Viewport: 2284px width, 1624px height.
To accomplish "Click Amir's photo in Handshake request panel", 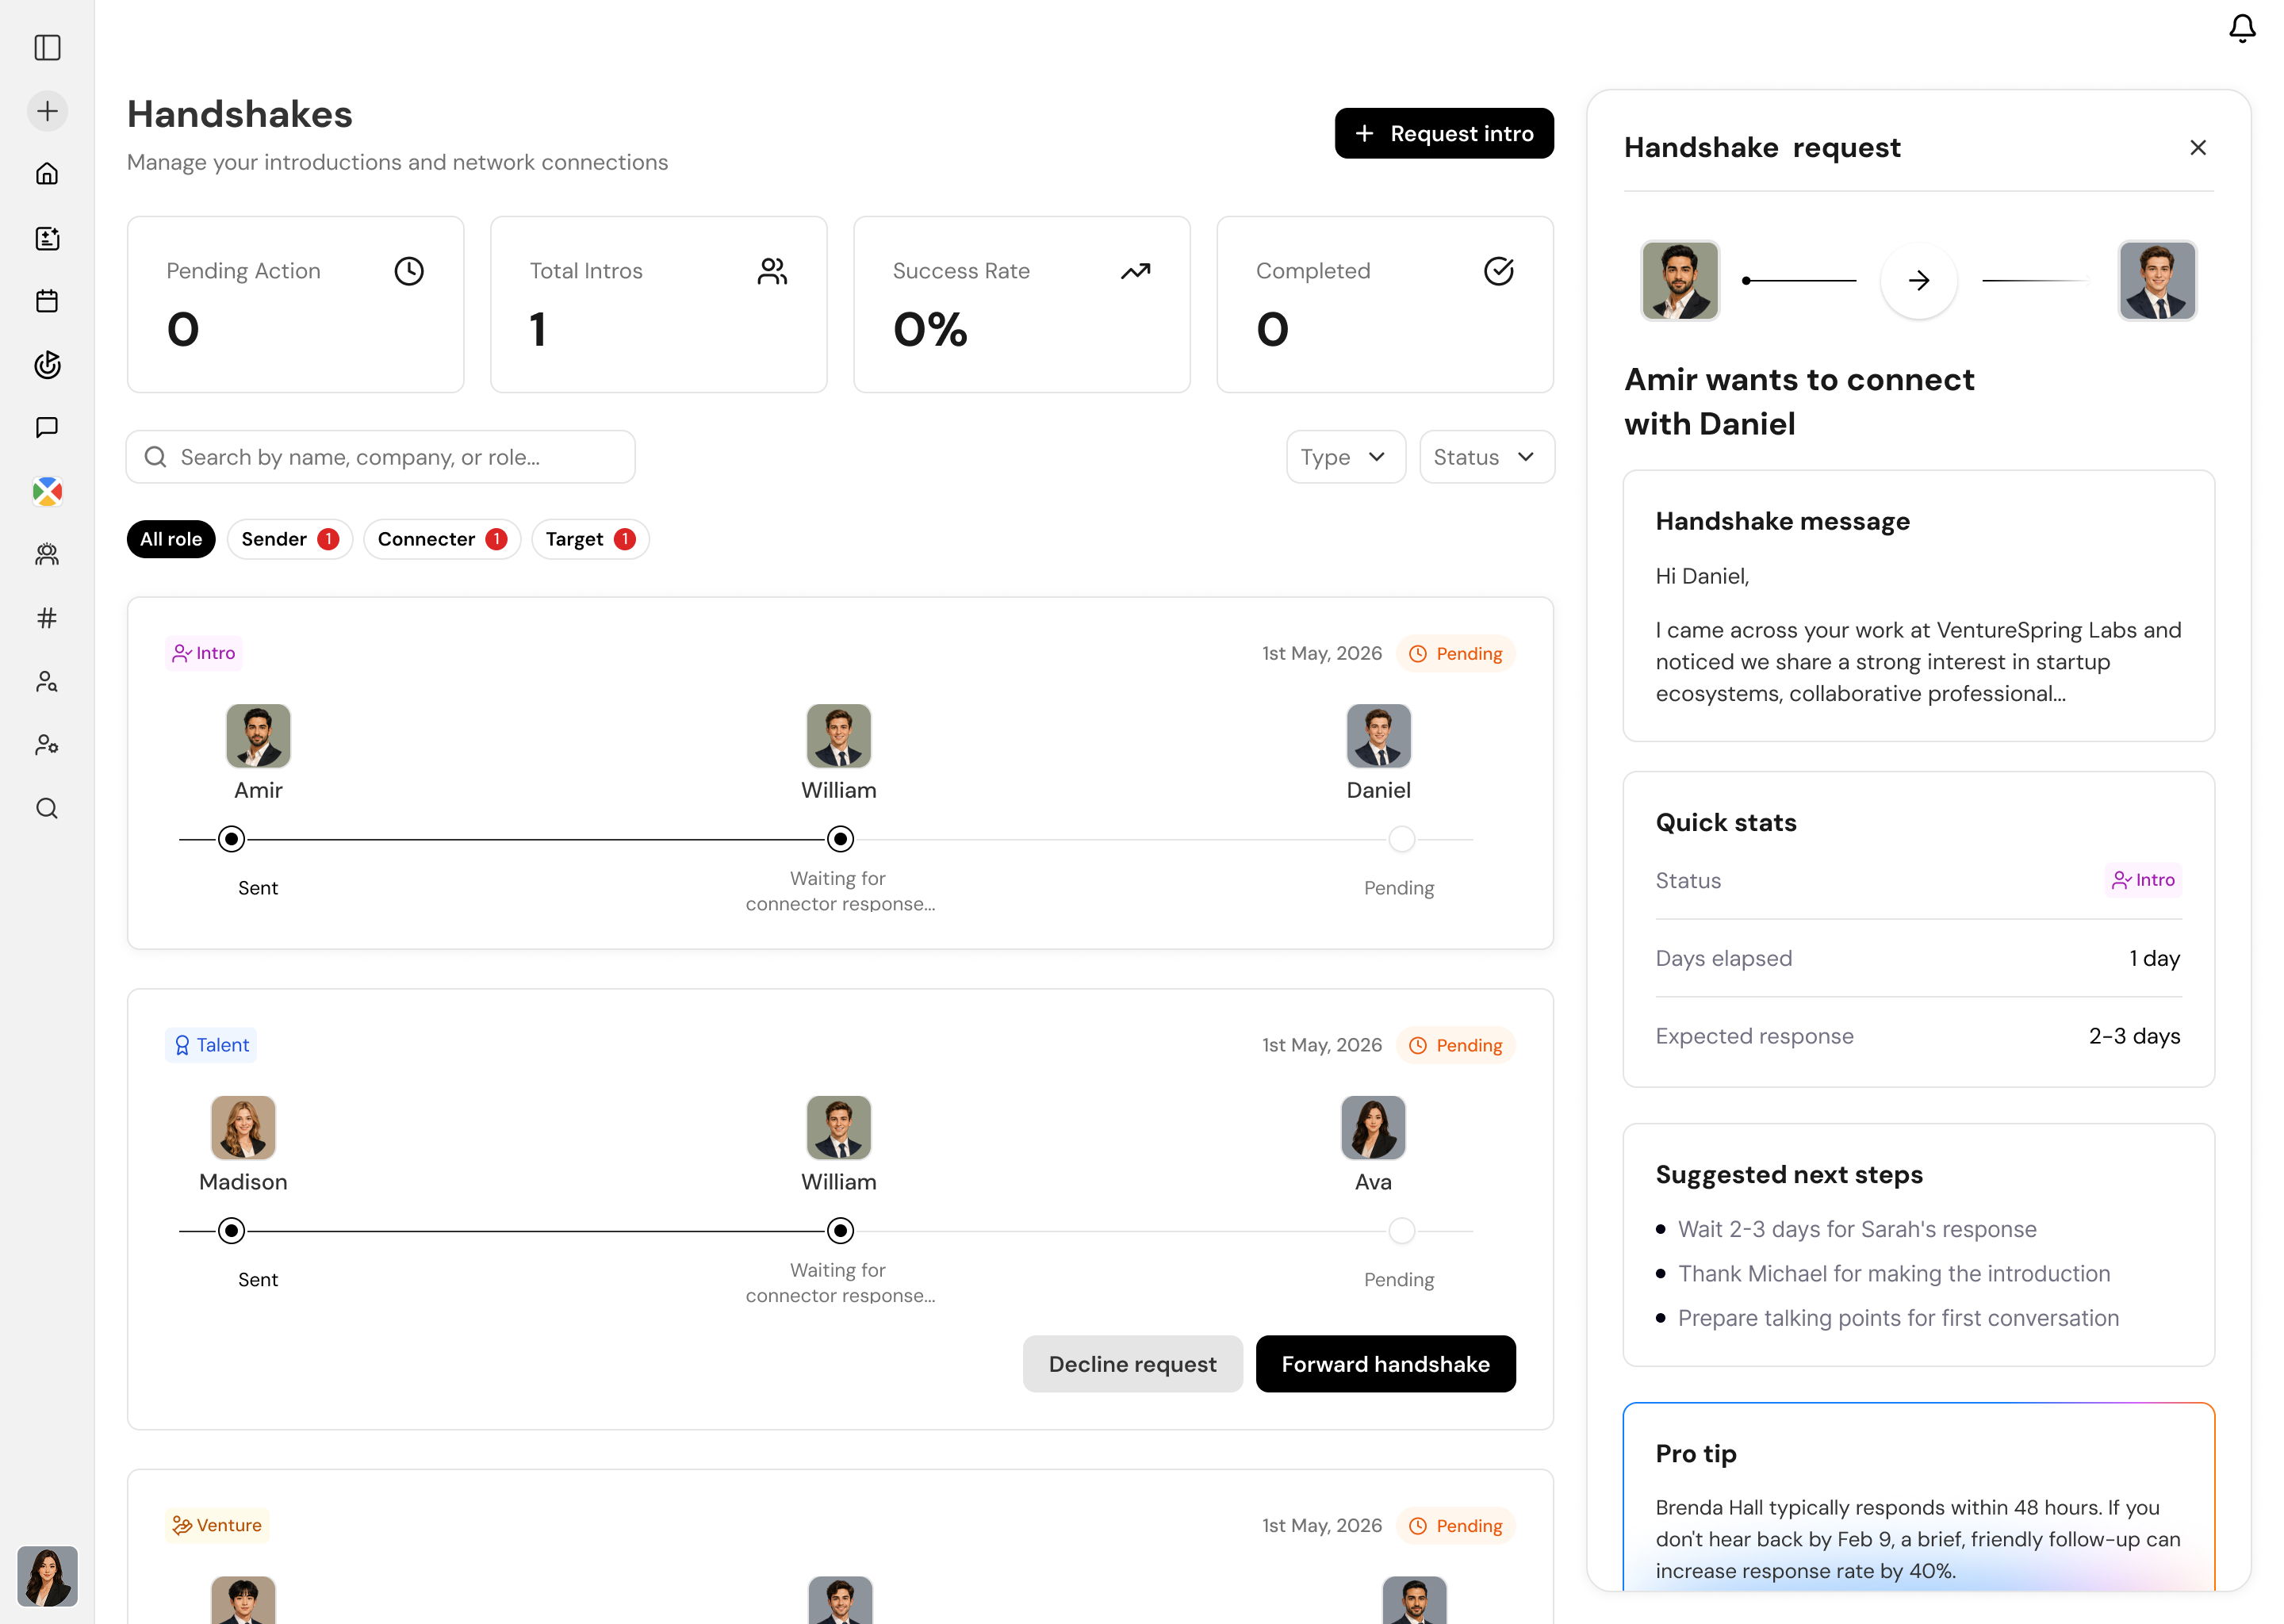I will click(1679, 281).
